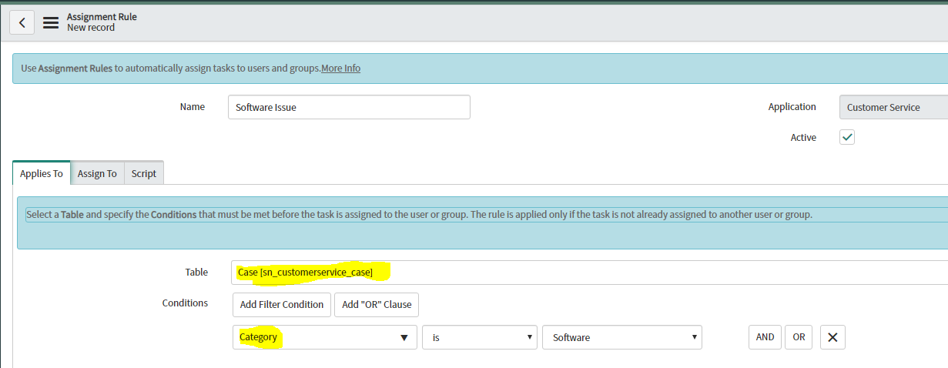Image resolution: width=948 pixels, height=368 pixels.
Task: Open the hamburger context menu icon
Action: (x=51, y=22)
